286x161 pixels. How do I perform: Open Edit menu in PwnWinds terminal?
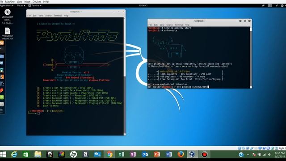[x=35, y=16]
